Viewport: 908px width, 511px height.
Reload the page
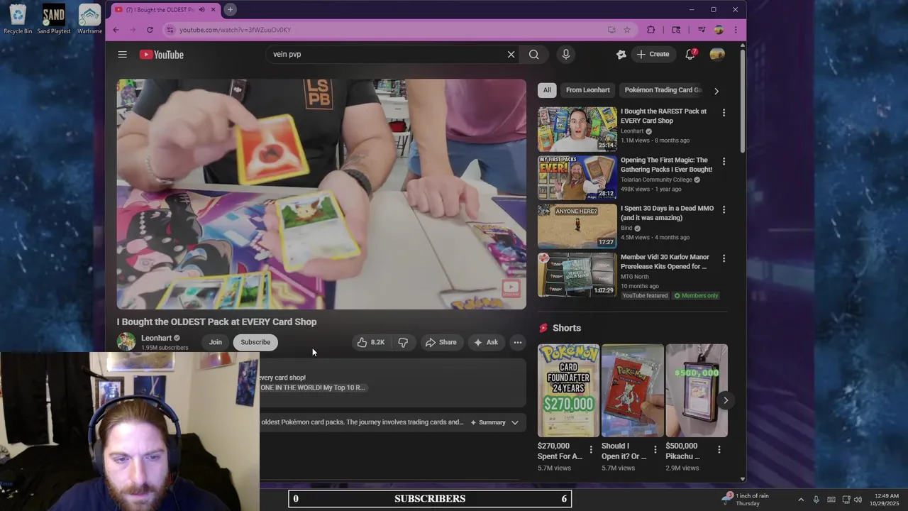(150, 30)
